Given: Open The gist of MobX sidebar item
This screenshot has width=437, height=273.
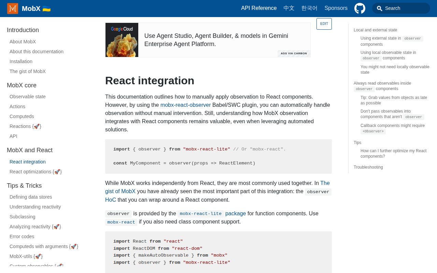Looking at the screenshot, I should tap(28, 71).
